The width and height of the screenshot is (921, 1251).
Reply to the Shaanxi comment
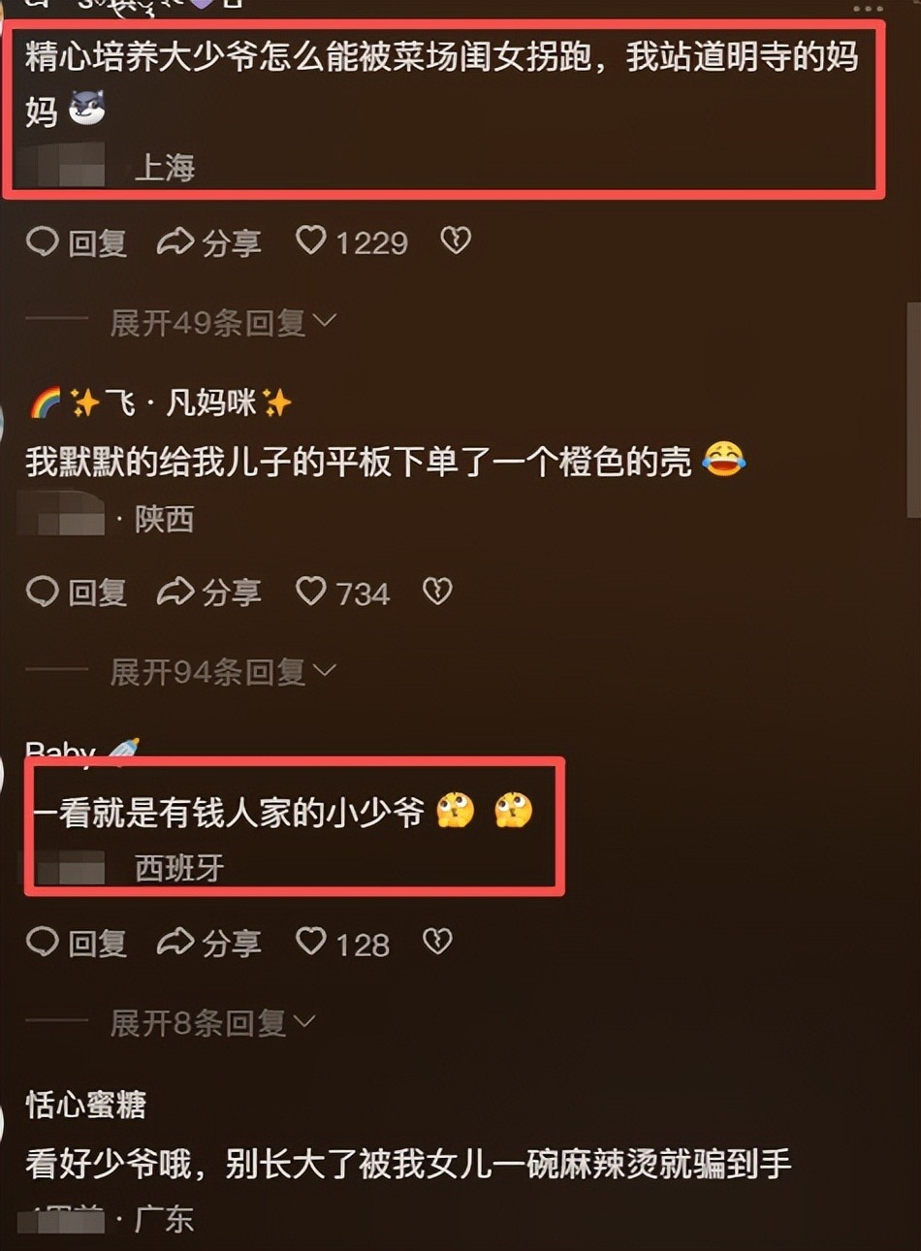77,593
